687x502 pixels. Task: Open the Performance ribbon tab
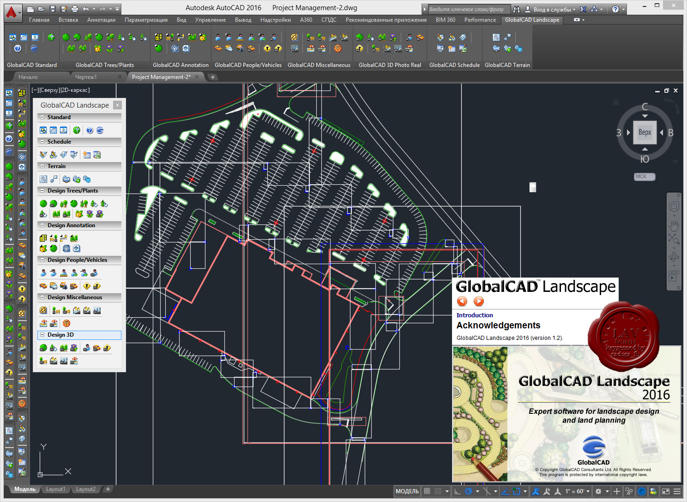[x=480, y=20]
